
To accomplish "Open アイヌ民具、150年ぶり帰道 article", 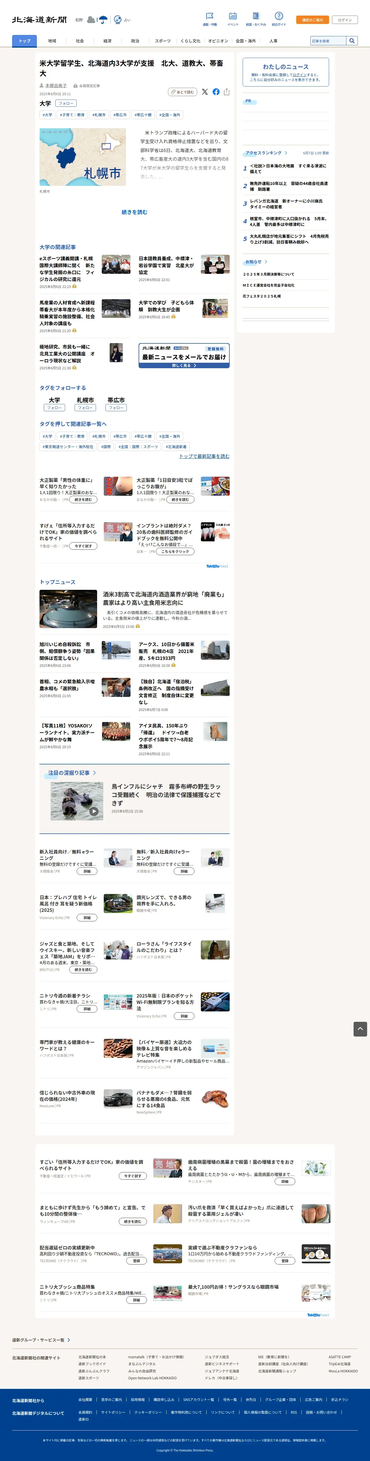I will [x=166, y=736].
